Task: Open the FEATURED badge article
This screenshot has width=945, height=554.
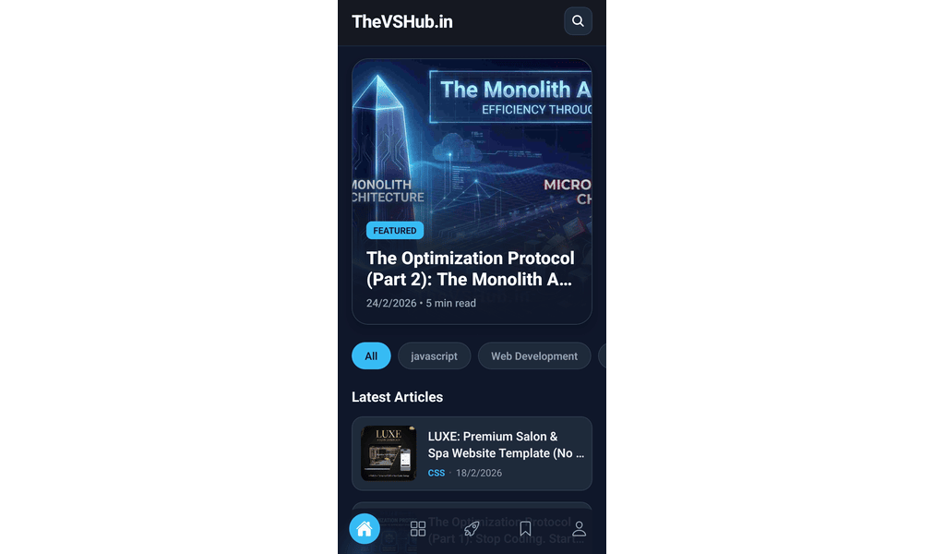Action: (x=395, y=230)
